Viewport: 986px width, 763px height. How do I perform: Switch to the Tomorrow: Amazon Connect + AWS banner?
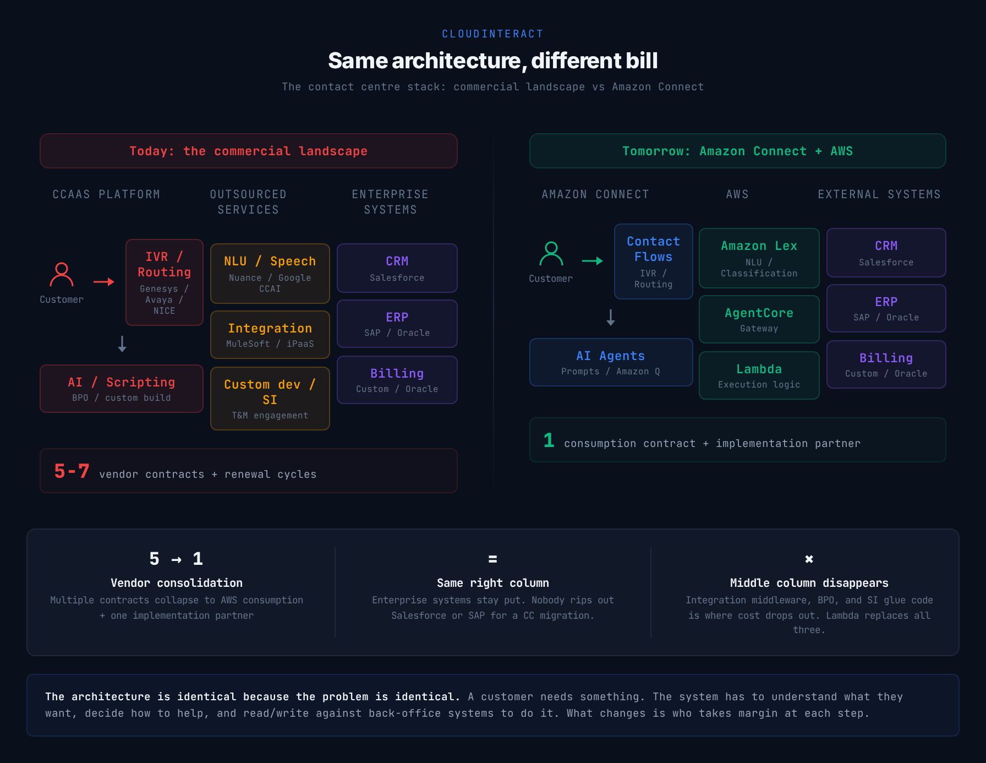click(737, 151)
